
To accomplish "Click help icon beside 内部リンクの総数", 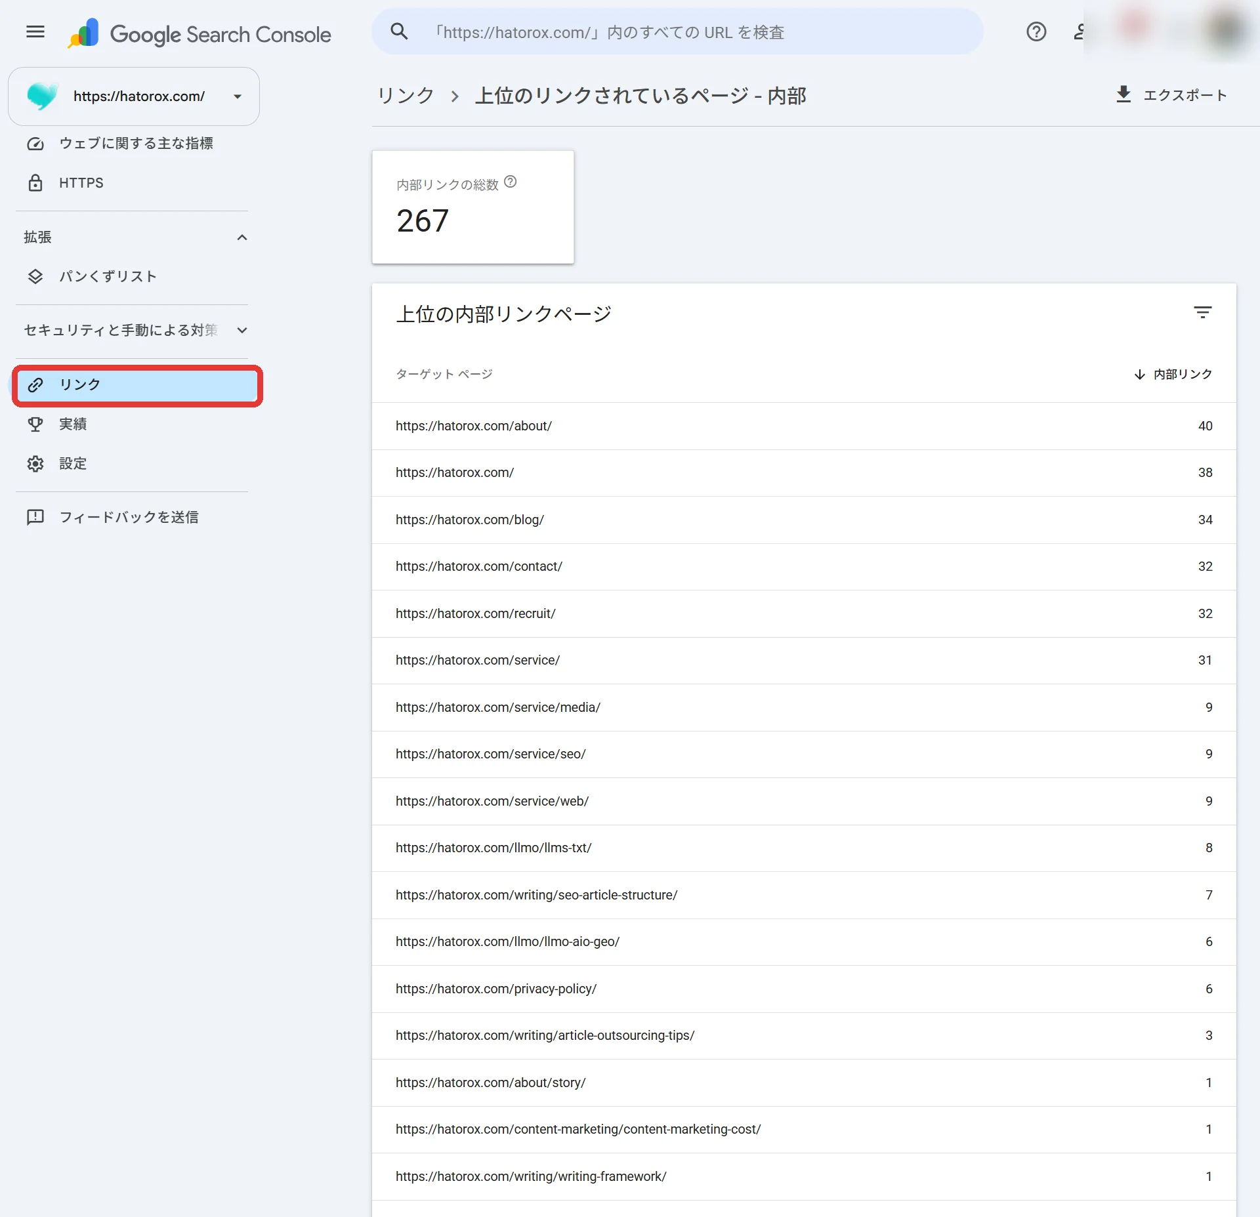I will click(511, 182).
